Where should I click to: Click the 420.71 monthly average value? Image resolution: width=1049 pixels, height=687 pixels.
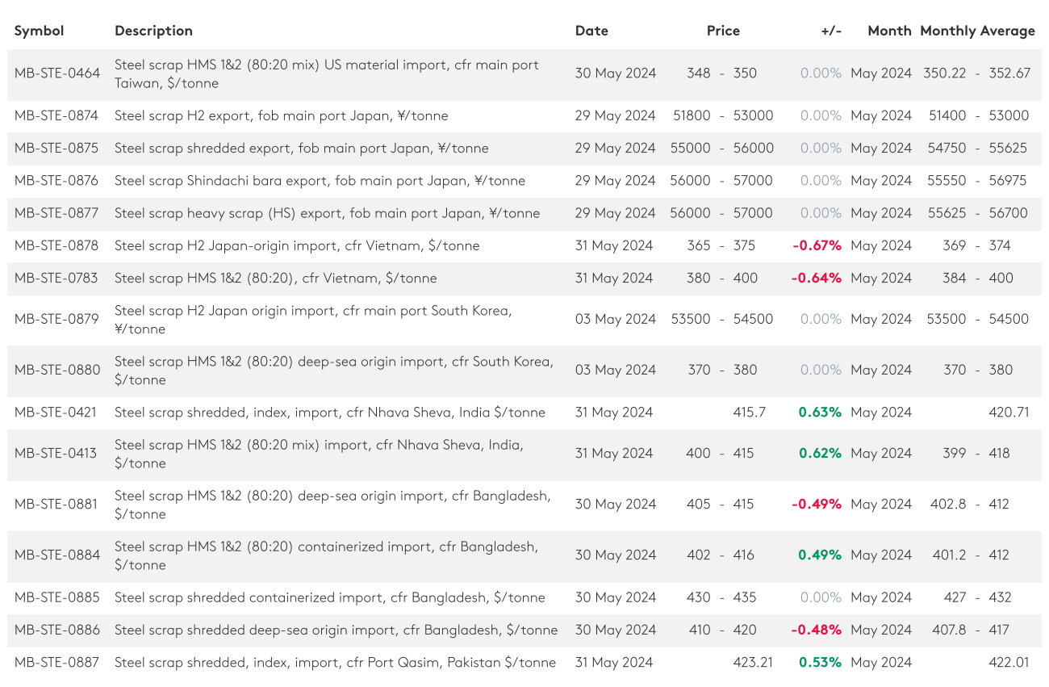[x=1009, y=413]
